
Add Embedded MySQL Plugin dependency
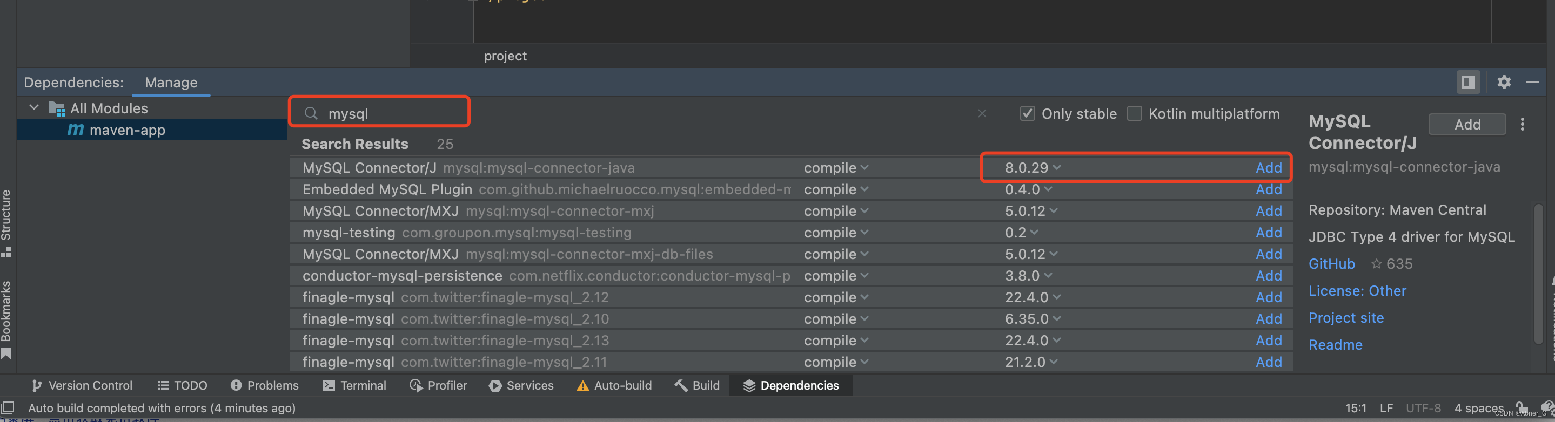pos(1268,189)
